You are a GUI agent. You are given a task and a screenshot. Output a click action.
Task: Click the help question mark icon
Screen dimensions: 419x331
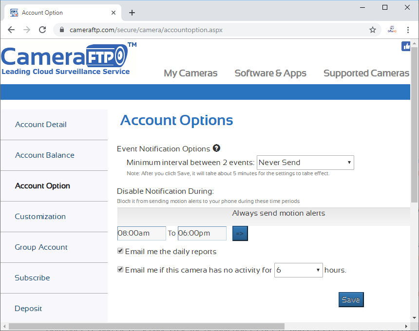[x=216, y=148]
